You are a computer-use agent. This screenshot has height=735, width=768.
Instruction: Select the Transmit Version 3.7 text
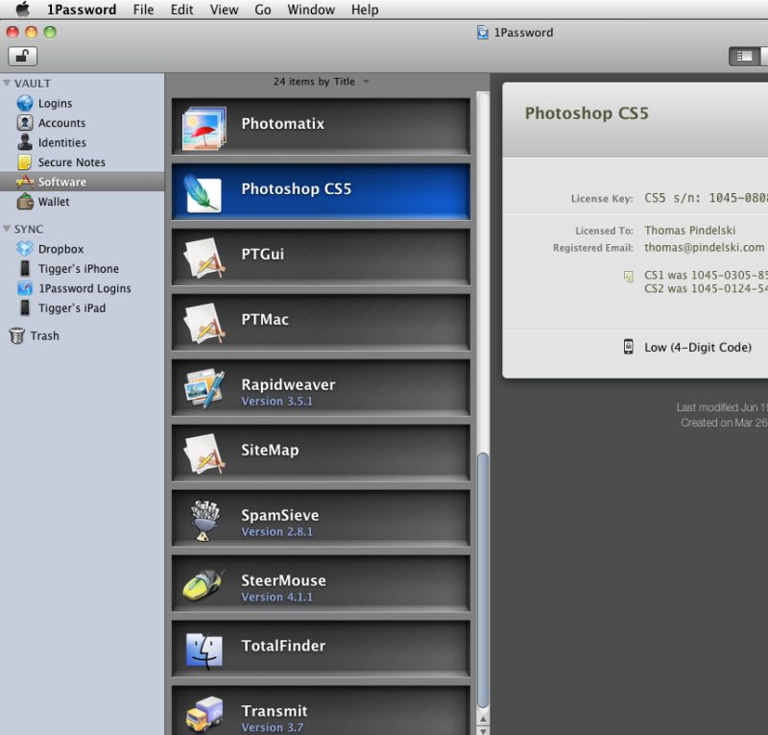coord(272,727)
